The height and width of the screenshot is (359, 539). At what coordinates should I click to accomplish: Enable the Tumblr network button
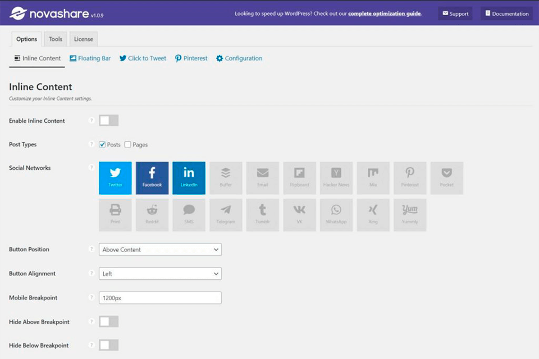coord(263,215)
